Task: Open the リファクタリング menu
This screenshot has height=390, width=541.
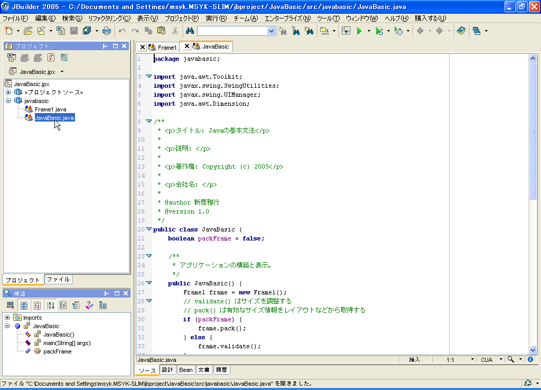Action: tap(109, 18)
